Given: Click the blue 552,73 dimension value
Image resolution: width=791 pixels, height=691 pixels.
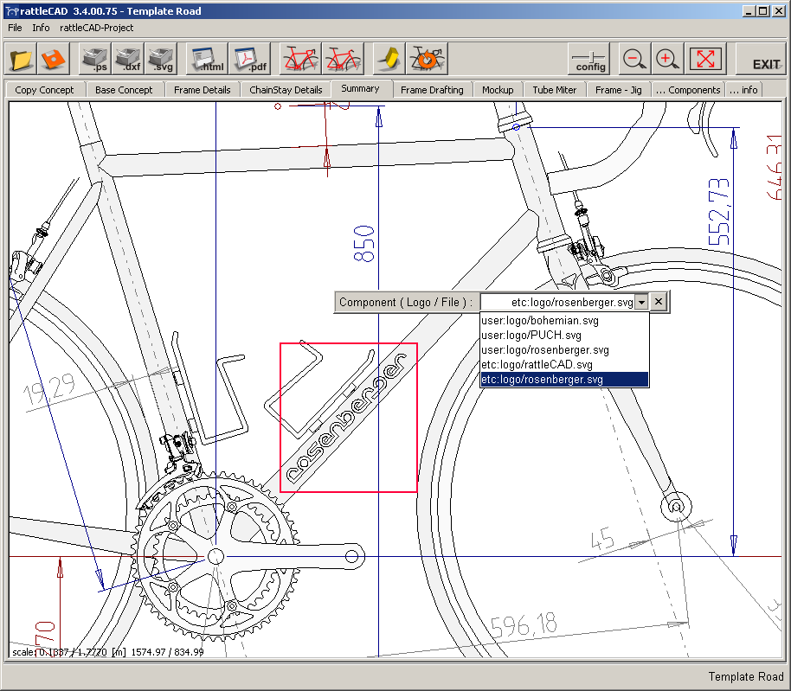Looking at the screenshot, I should pos(719,212).
